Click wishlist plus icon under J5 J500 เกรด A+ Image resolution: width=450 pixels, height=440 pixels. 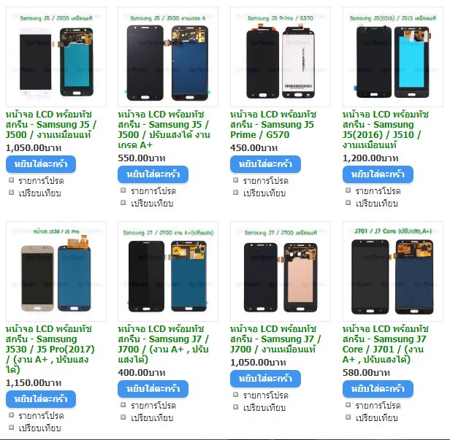pos(123,190)
